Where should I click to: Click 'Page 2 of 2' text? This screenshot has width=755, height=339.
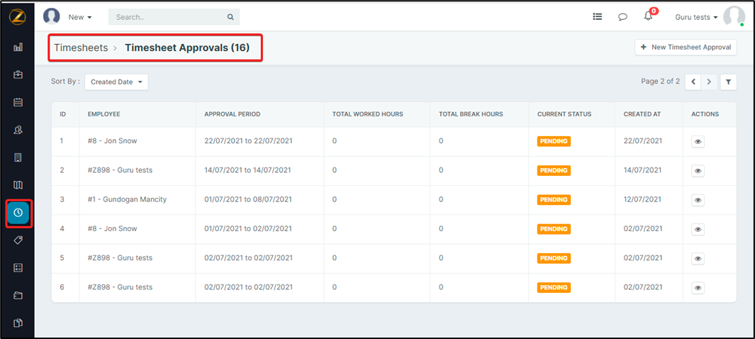[x=660, y=82]
